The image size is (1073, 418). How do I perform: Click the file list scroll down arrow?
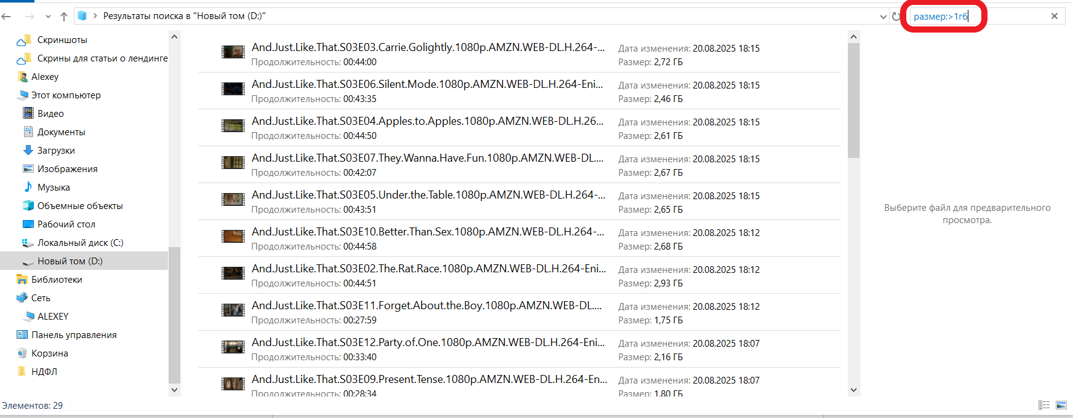853,390
